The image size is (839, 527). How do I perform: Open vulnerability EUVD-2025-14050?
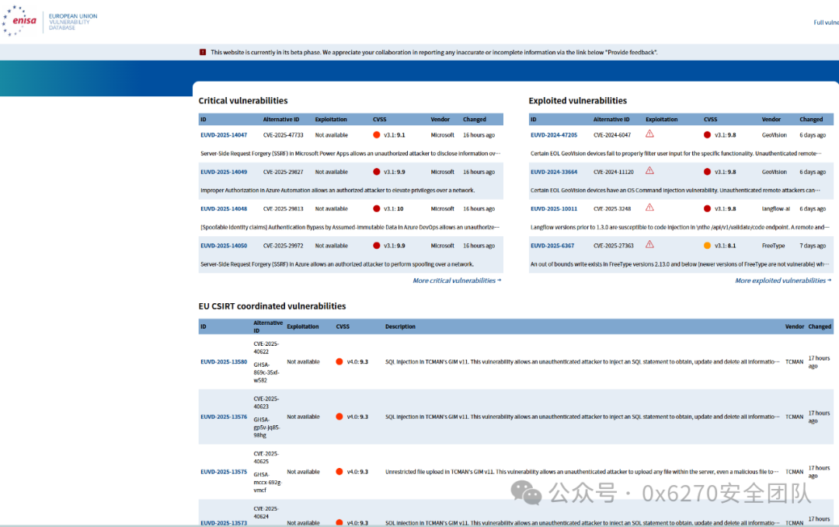[224, 246]
